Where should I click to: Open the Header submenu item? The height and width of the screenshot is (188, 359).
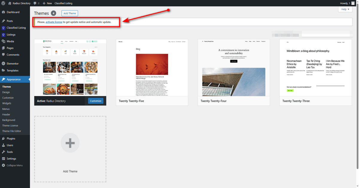[6, 115]
